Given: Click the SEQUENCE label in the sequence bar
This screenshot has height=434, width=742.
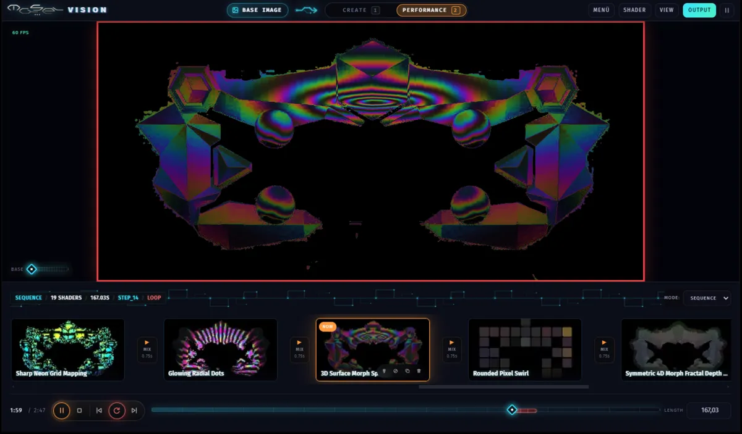Looking at the screenshot, I should (x=28, y=298).
